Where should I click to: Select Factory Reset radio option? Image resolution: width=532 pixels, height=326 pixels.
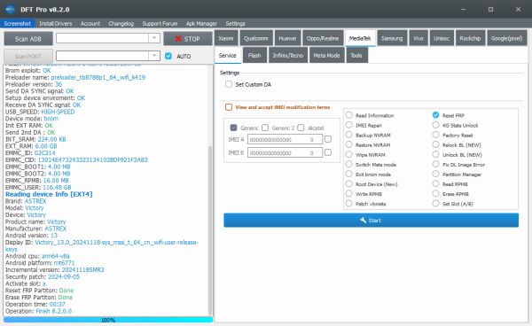[x=436, y=135]
